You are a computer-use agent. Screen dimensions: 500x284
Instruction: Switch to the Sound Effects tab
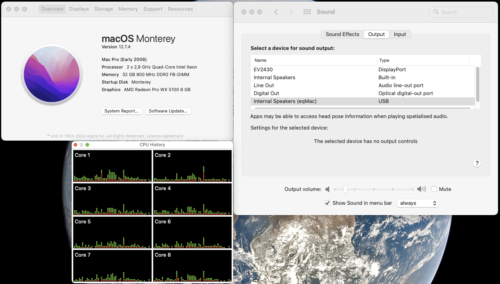[x=342, y=34]
